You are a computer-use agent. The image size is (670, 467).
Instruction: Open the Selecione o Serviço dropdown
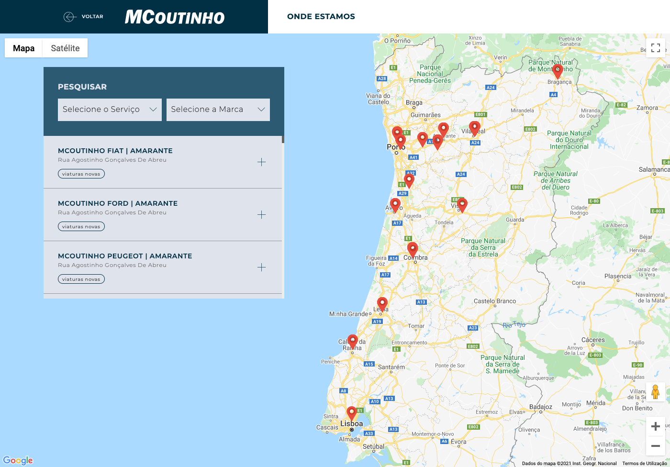click(110, 110)
